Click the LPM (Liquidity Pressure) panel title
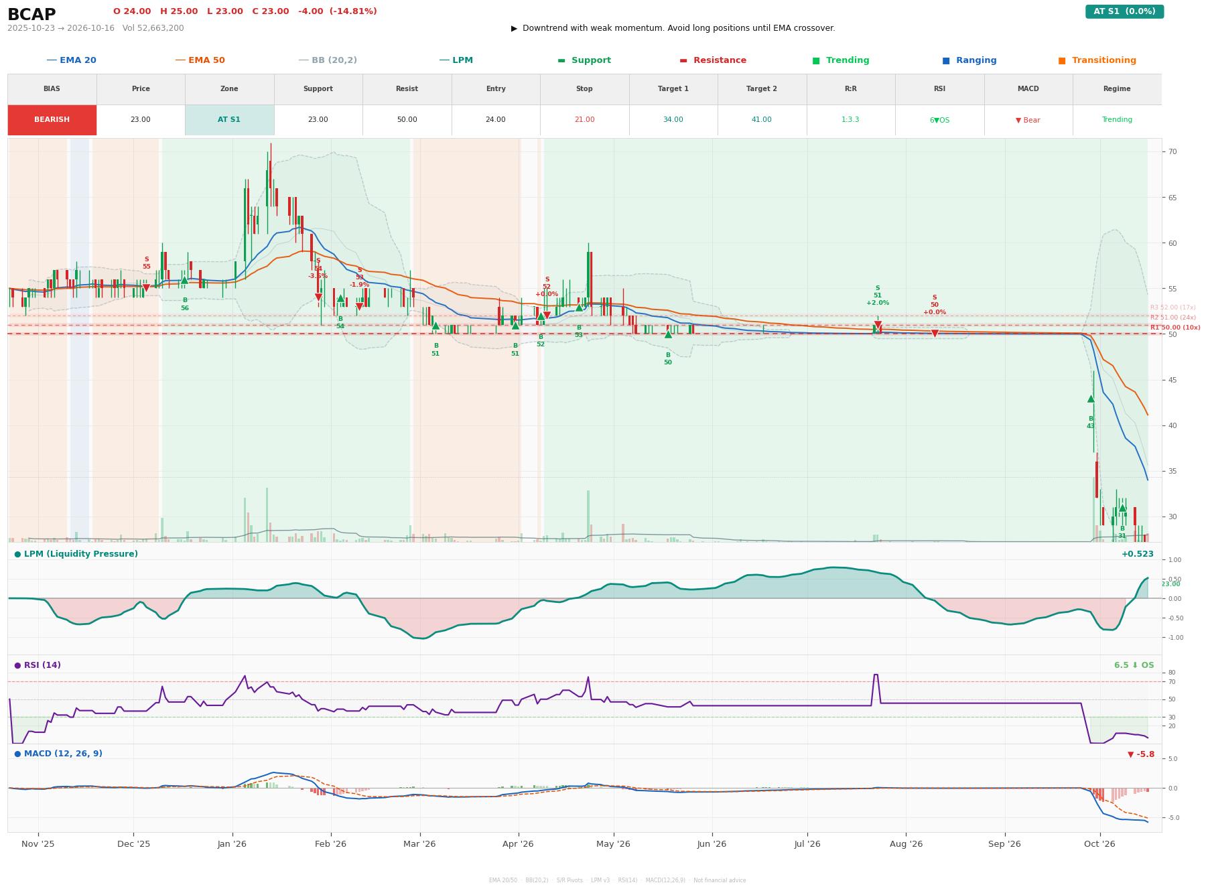The height and width of the screenshot is (891, 1208). pyautogui.click(x=76, y=554)
